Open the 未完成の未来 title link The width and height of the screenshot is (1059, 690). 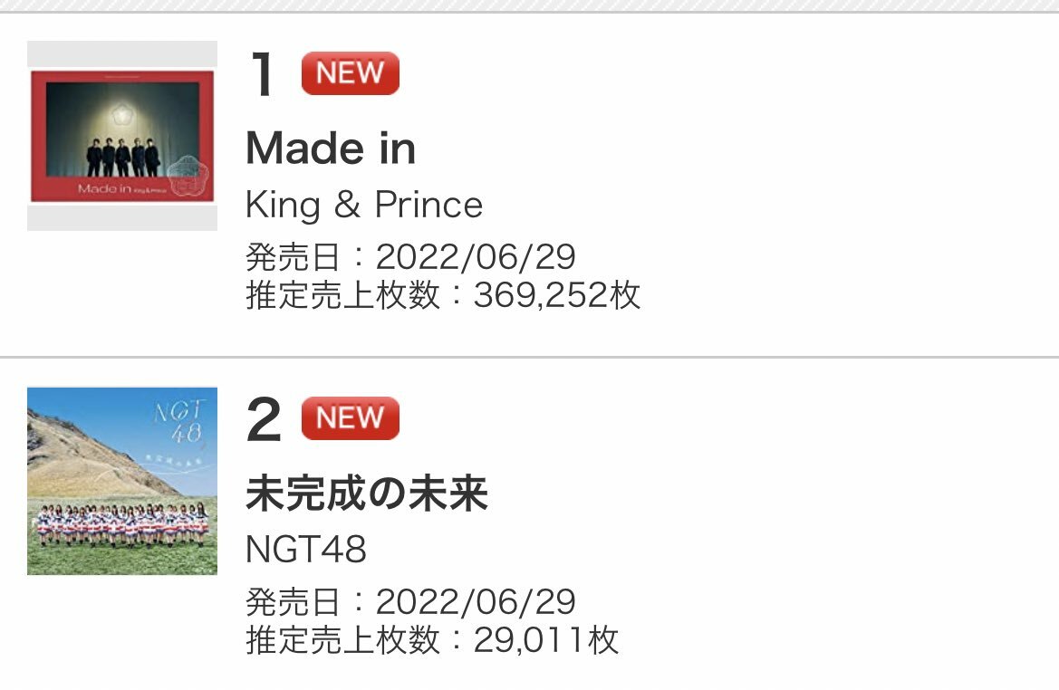click(367, 493)
